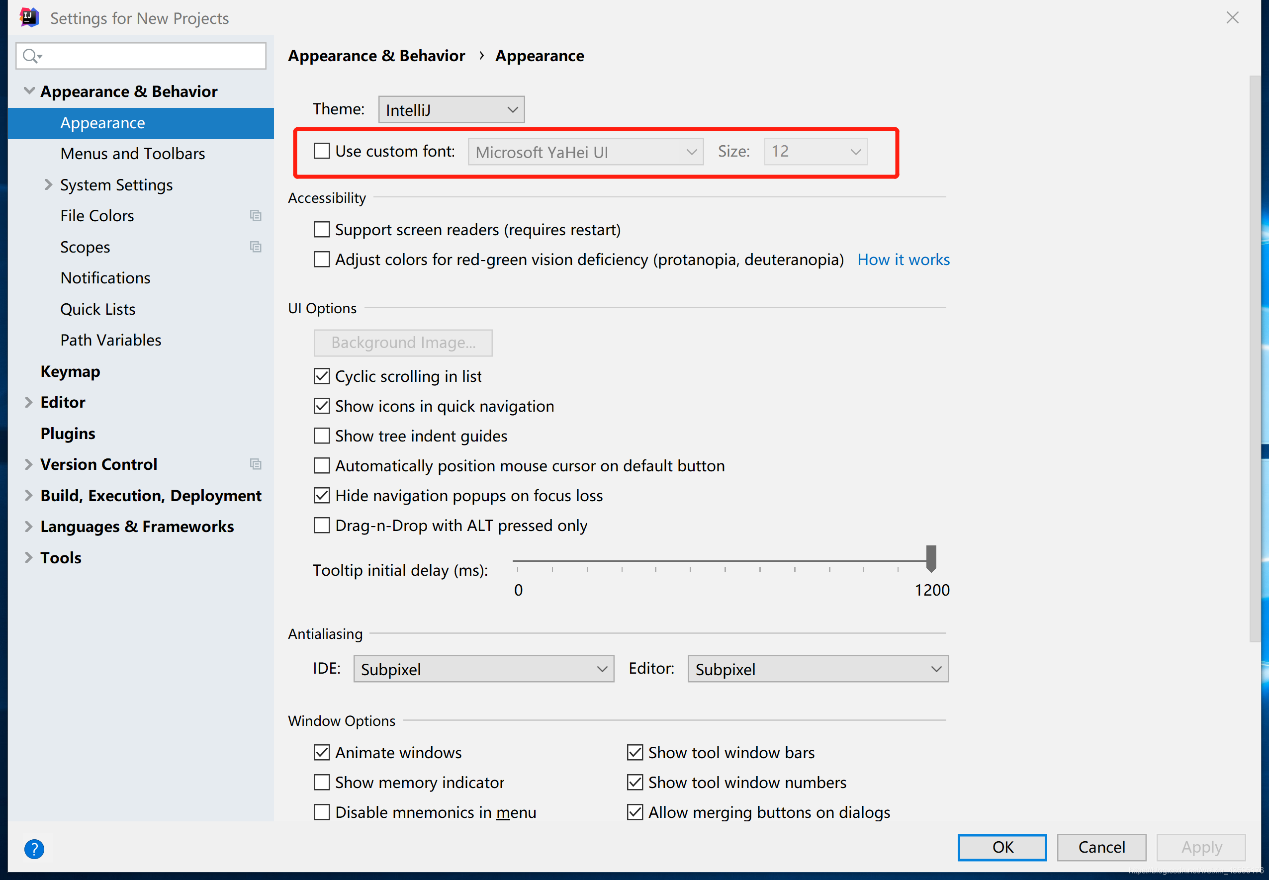Open the Theme dropdown showing IntelliJ
This screenshot has height=880, width=1269.
click(451, 109)
